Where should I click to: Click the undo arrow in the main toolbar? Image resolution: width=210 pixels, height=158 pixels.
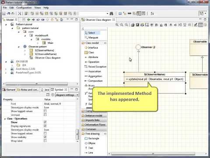[9, 14]
